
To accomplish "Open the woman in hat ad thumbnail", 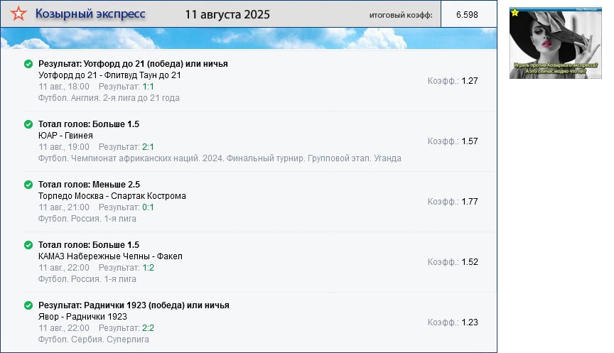I will point(555,43).
